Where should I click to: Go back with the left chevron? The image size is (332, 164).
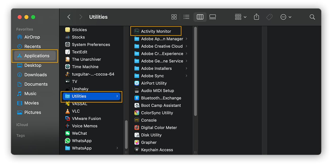coord(69,17)
